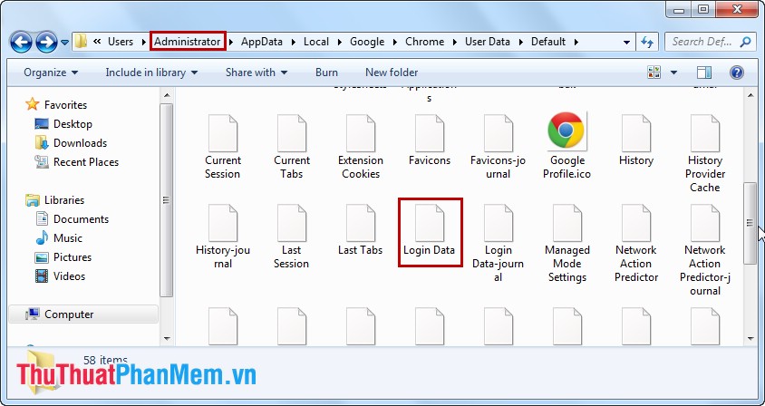This screenshot has height=406, width=765.
Task: Click navigation pane scrollbar down arrow
Action: coord(167,339)
